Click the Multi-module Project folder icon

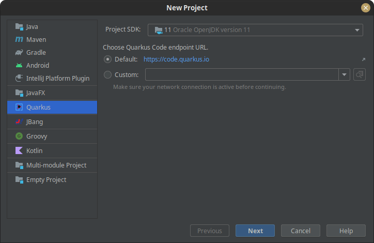tap(19, 165)
